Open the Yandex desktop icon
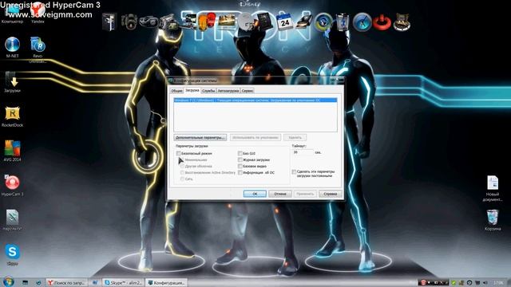This screenshot has height=287, width=511. pos(38,13)
